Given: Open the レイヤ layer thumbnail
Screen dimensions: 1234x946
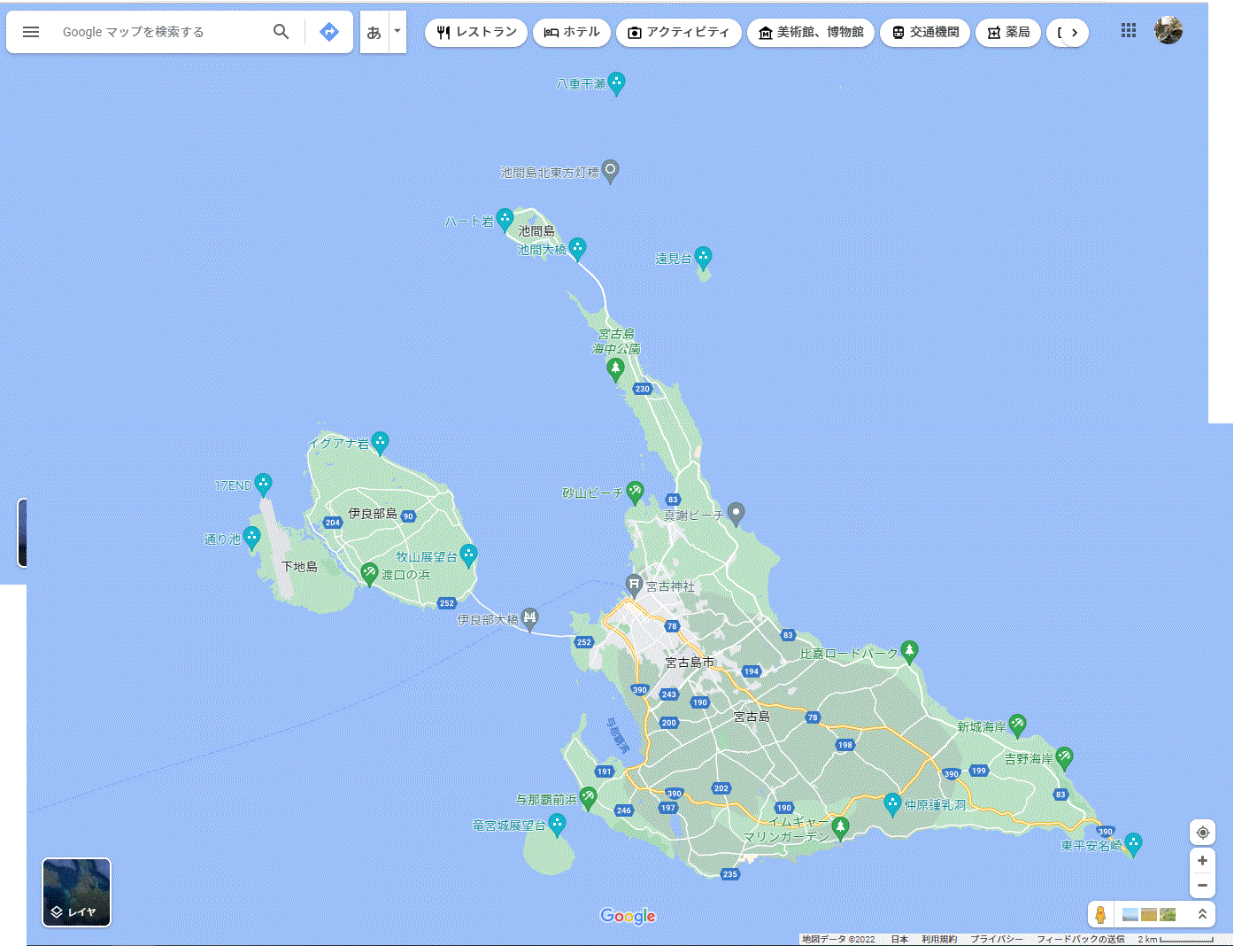Looking at the screenshot, I should click(x=77, y=892).
